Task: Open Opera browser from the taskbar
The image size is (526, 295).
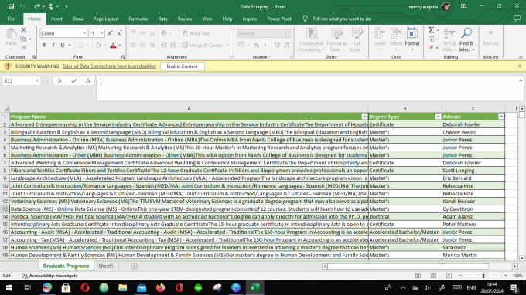Action: 85,287
